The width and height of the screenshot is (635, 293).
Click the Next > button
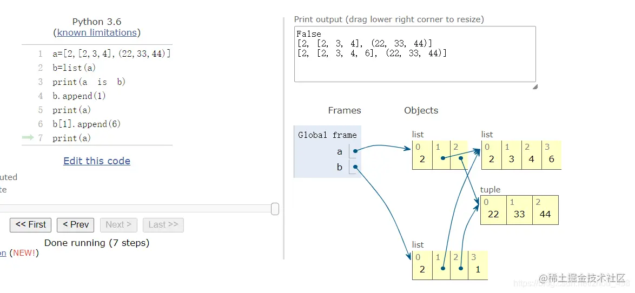click(118, 225)
